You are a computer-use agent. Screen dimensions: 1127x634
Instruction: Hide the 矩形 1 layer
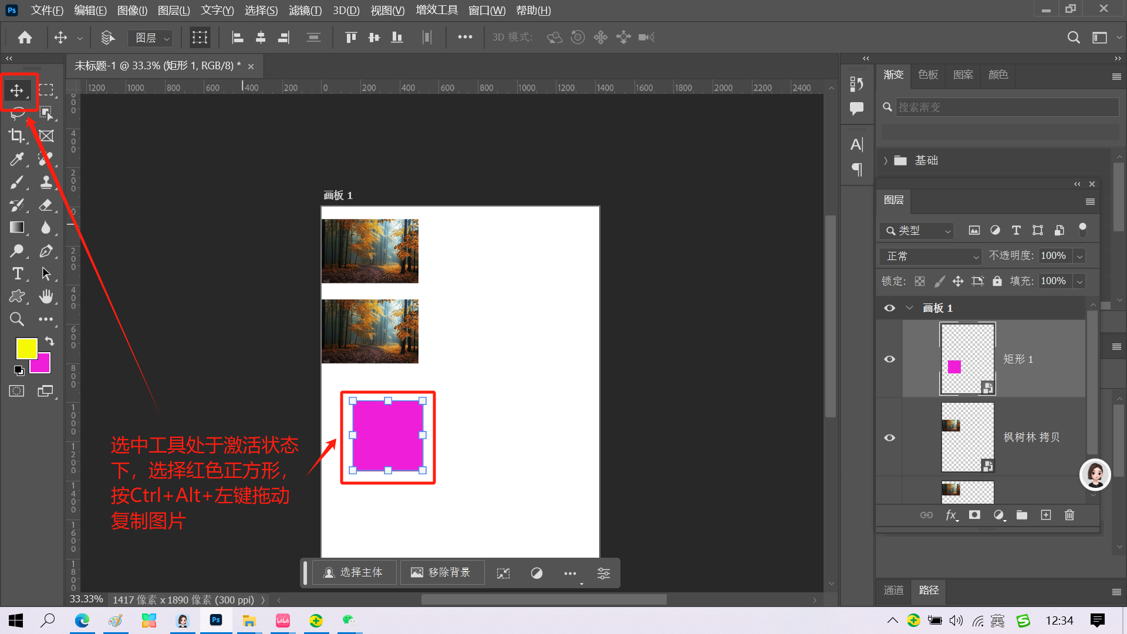click(889, 359)
